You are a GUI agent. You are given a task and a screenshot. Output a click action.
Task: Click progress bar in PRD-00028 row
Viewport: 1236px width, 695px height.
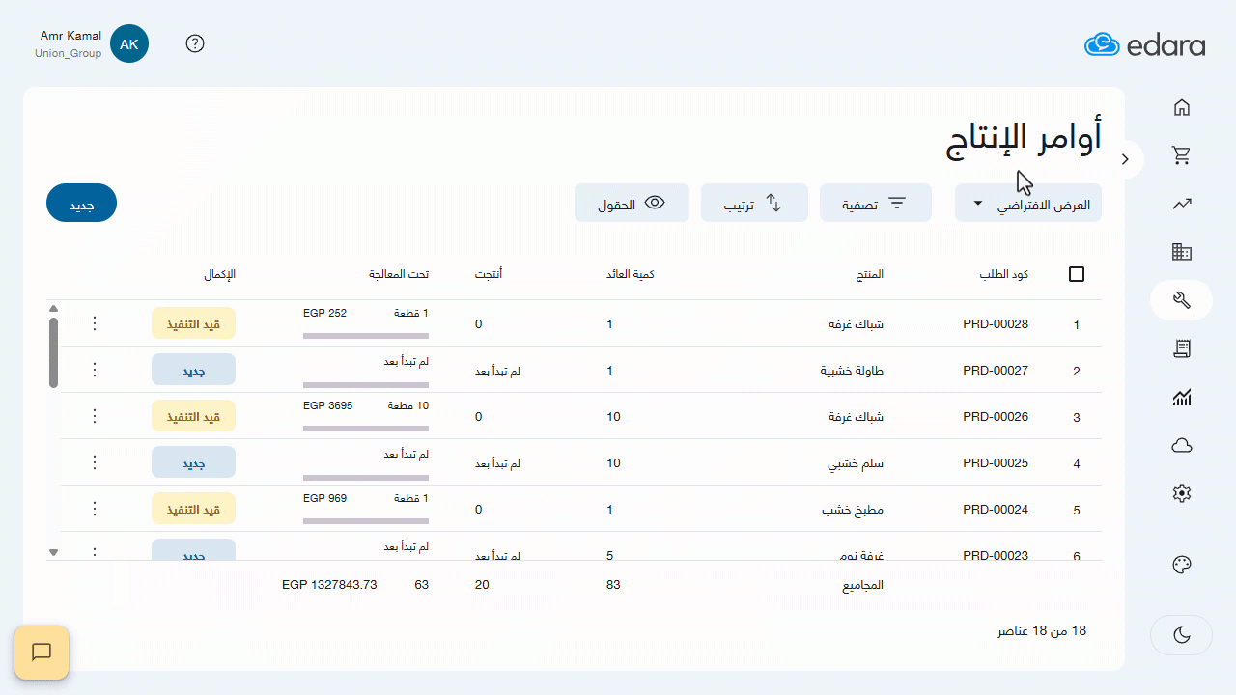click(x=366, y=336)
